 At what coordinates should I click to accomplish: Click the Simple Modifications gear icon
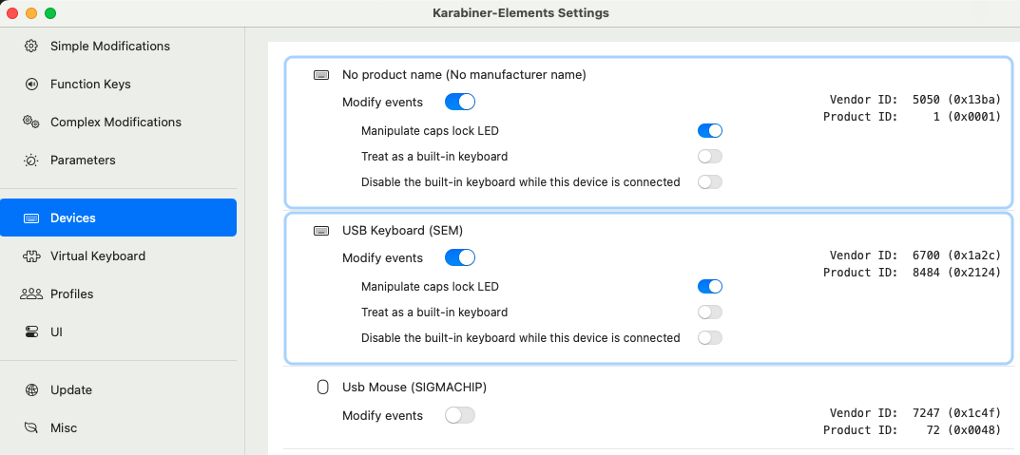31,47
